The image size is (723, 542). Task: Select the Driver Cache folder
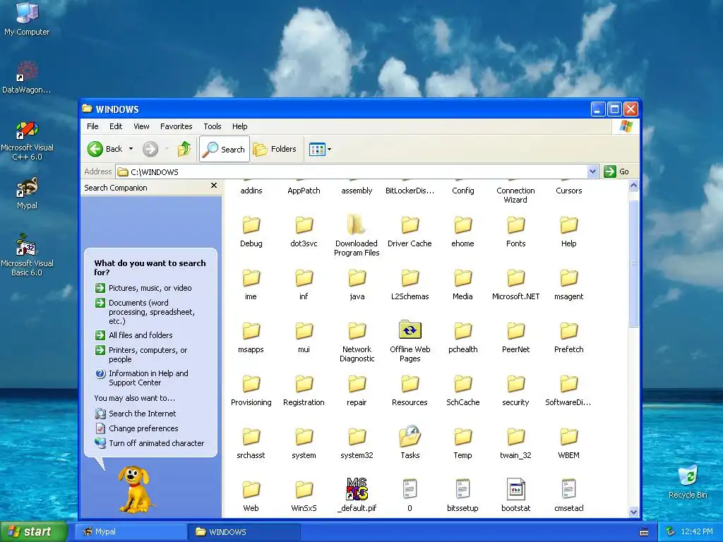coord(410,231)
